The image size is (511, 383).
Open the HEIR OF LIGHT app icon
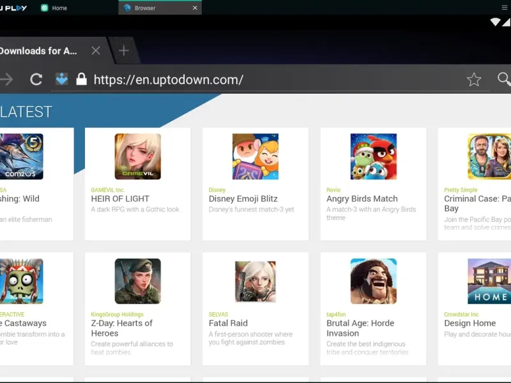137,156
